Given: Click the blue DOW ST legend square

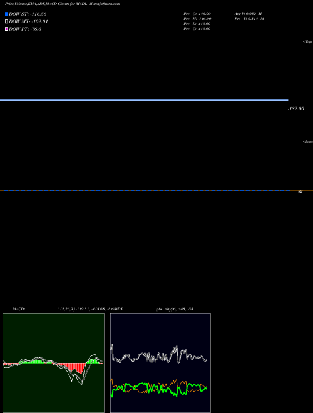Looking at the screenshot, I should click(6, 14).
